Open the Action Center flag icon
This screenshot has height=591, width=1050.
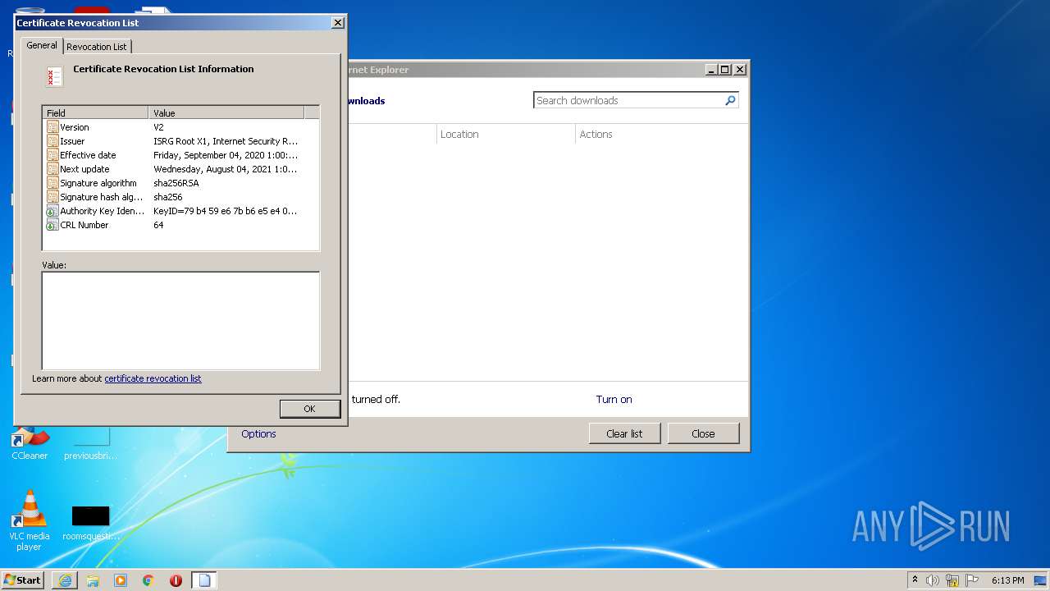[x=973, y=580]
